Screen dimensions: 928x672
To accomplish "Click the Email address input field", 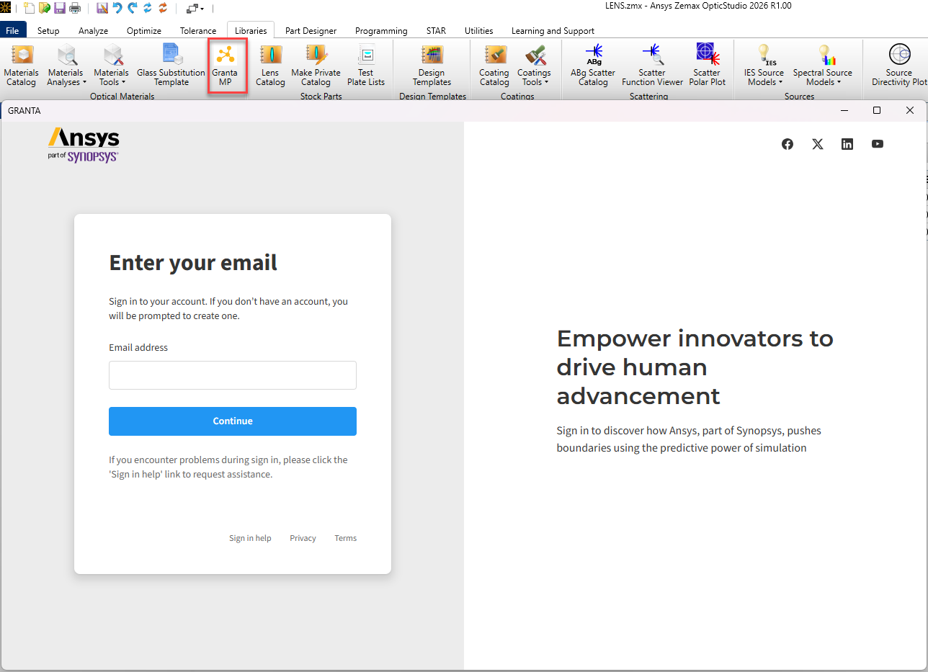I will coord(233,375).
